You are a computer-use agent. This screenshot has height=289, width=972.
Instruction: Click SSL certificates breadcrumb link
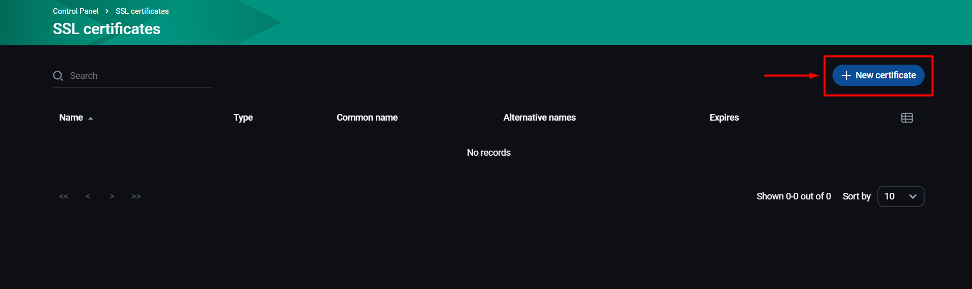click(142, 11)
